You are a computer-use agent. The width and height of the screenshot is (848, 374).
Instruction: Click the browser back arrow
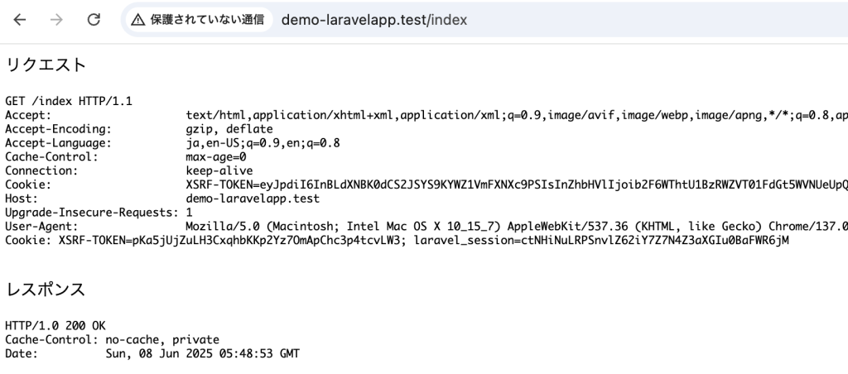pos(20,20)
